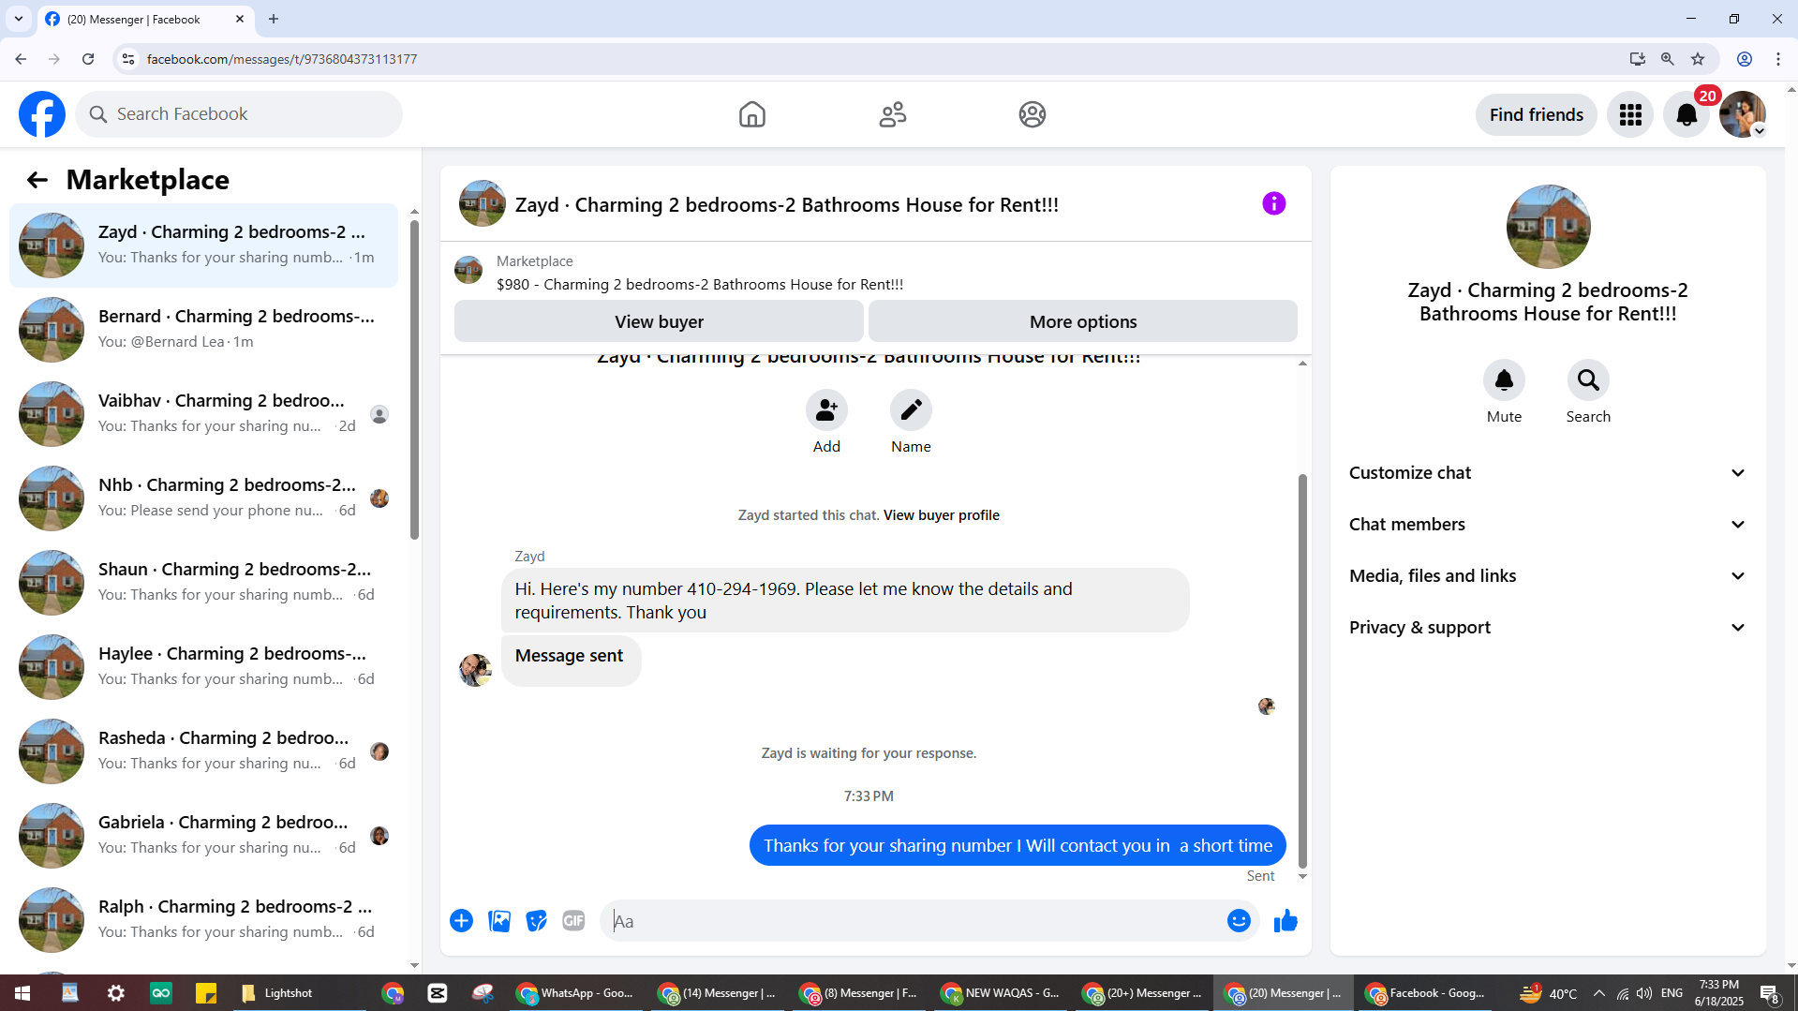Send a thumbs-up like
Image resolution: width=1798 pixels, height=1011 pixels.
[1285, 921]
